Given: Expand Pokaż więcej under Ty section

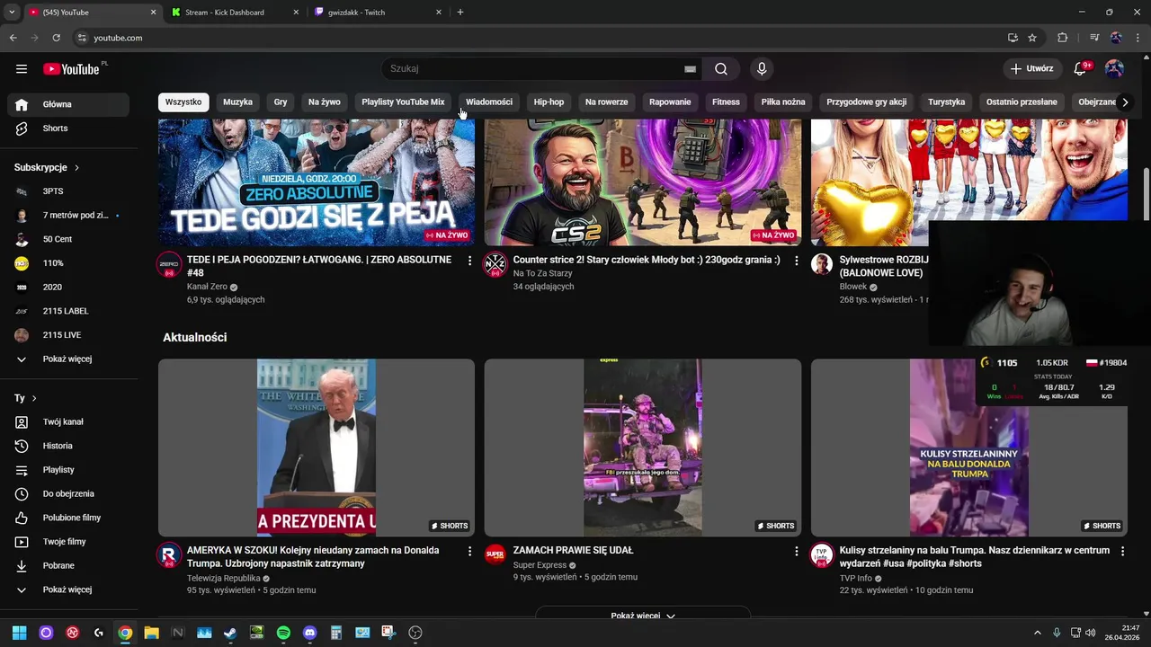Looking at the screenshot, I should tap(68, 589).
